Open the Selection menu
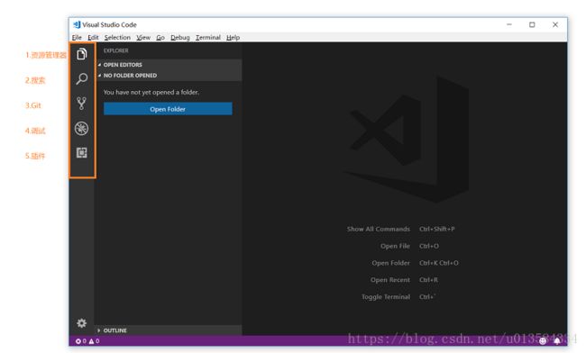The height and width of the screenshot is (353, 586). point(117,37)
